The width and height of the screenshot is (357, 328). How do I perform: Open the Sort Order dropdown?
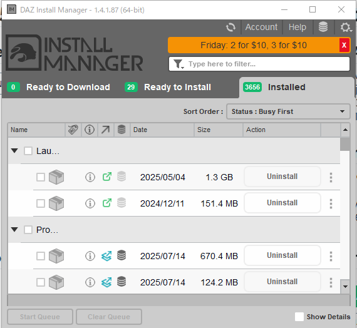pos(288,111)
